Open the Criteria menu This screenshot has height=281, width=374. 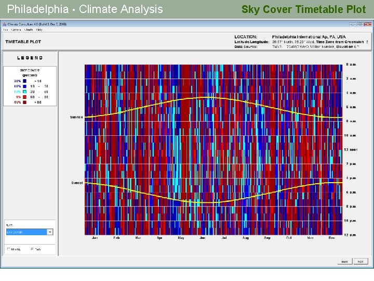(16, 30)
